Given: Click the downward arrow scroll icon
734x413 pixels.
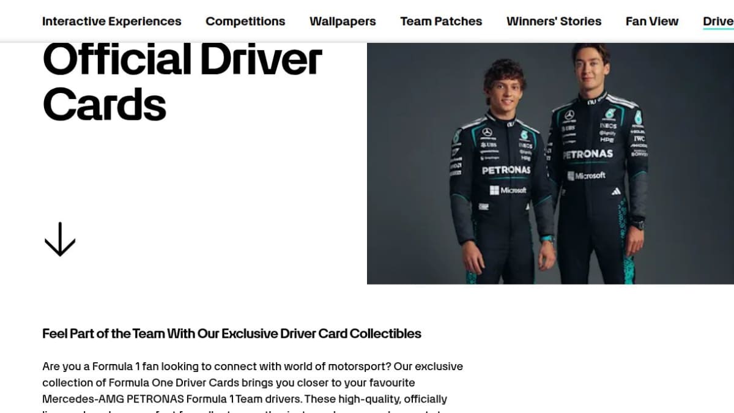Looking at the screenshot, I should click(x=60, y=239).
